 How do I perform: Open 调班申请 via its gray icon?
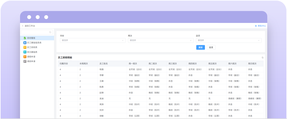pyautogui.click(x=25, y=61)
